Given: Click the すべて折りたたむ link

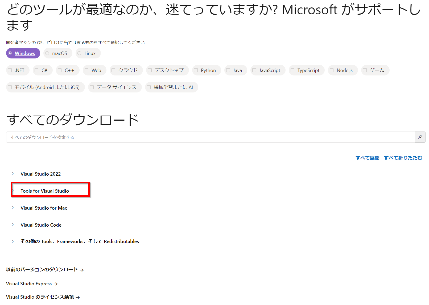Looking at the screenshot, I should (x=403, y=158).
